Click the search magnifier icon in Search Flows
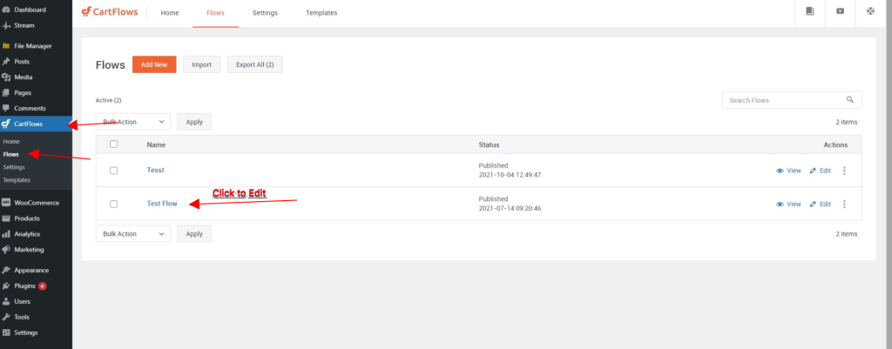The image size is (892, 349). click(x=850, y=100)
